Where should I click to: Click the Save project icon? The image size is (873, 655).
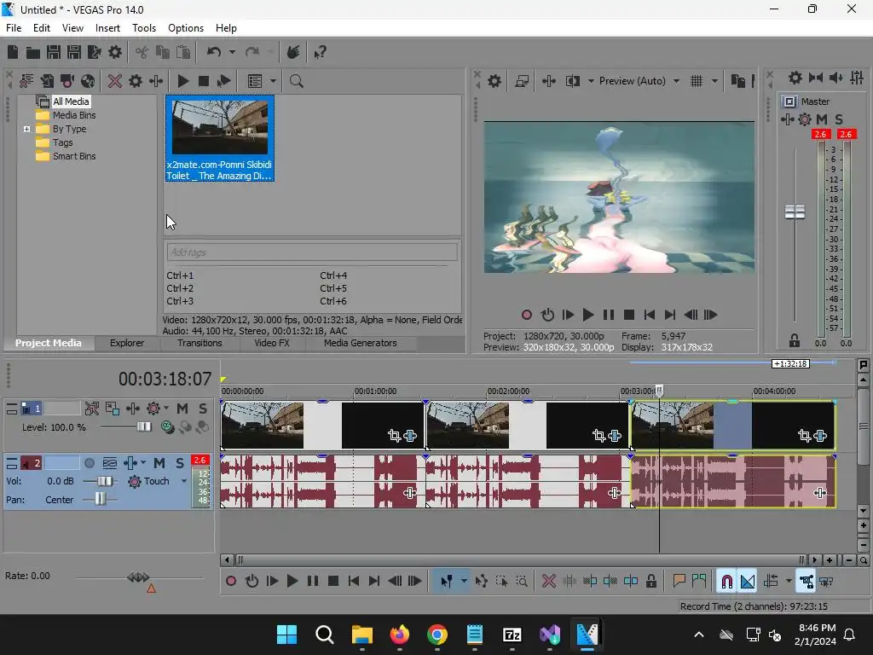tap(54, 52)
